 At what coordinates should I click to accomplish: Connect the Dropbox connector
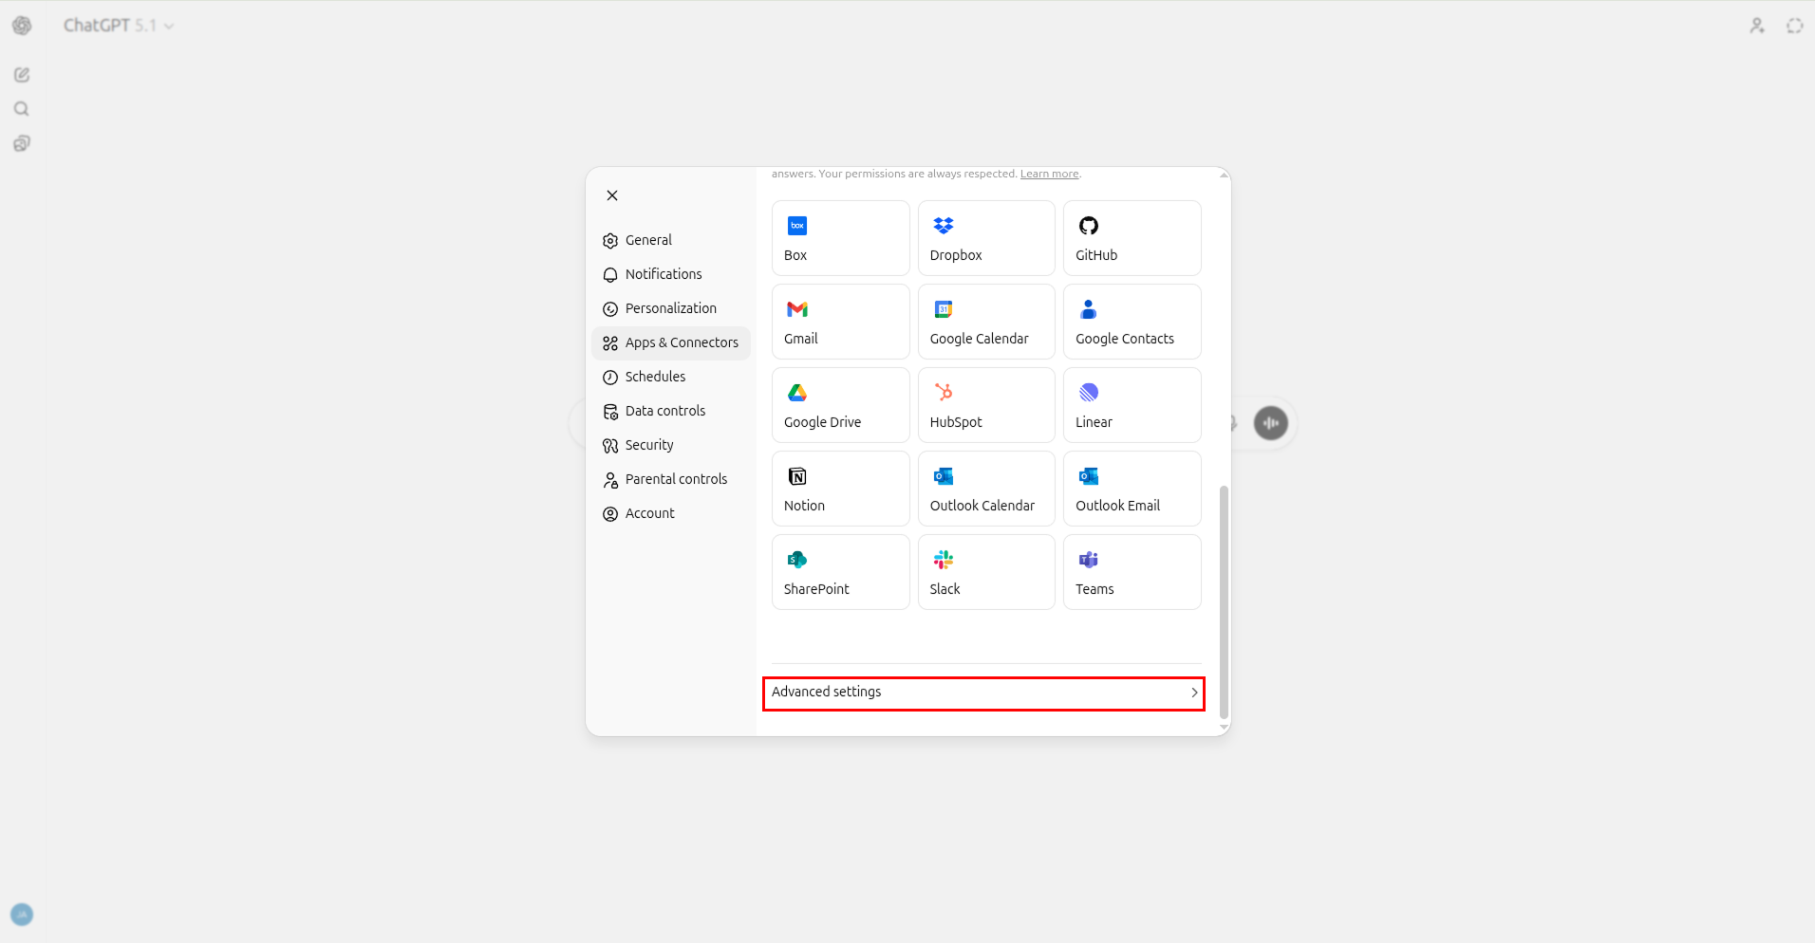point(985,238)
